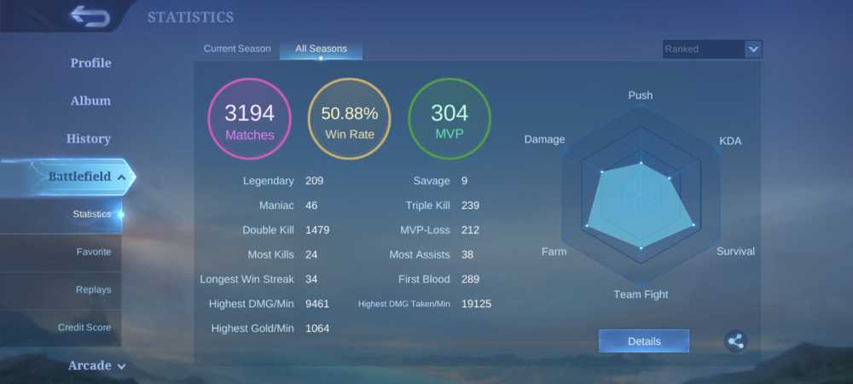Click the Most Kills value 24
This screenshot has width=853, height=384.
[311, 254]
